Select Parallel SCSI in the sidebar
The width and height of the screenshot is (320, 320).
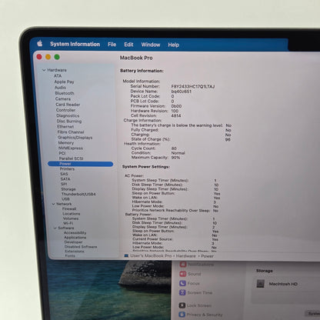(71, 158)
